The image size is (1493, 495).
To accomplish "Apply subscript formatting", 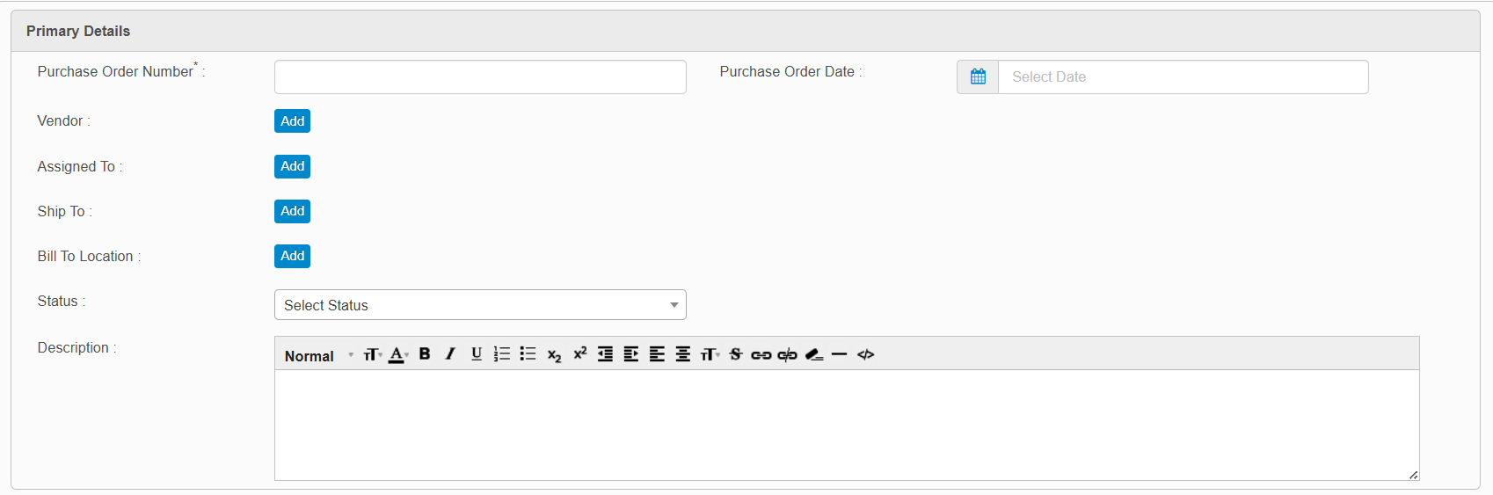I will click(x=554, y=355).
